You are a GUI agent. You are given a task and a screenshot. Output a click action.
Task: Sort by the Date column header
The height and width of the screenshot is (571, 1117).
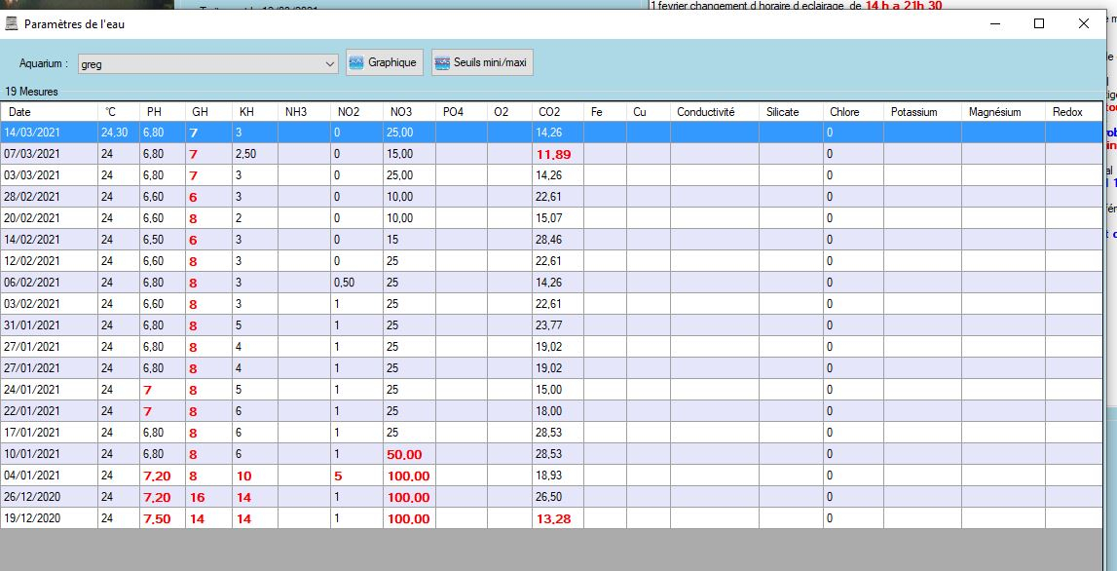tap(49, 112)
